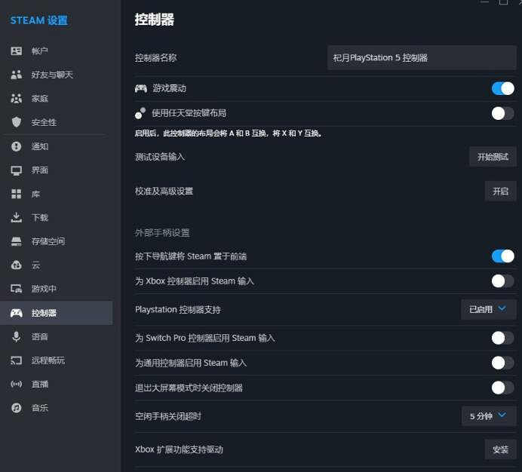Screen dimensions: 522x472
Task: Click the Nintendo button layout icon
Action: (140, 113)
